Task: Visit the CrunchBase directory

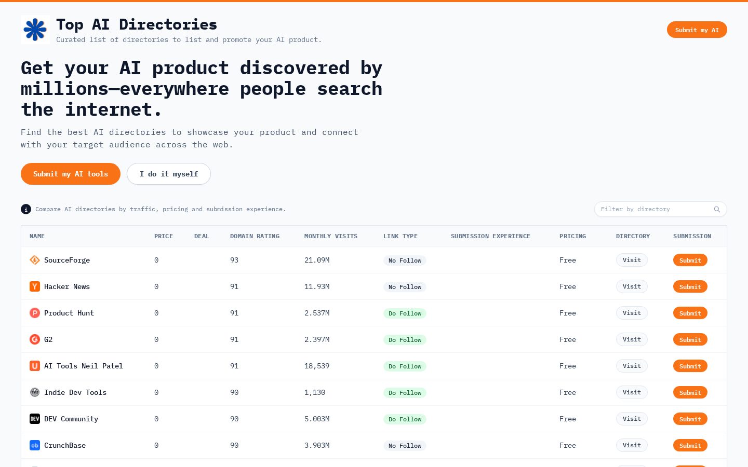Action: 632,445
